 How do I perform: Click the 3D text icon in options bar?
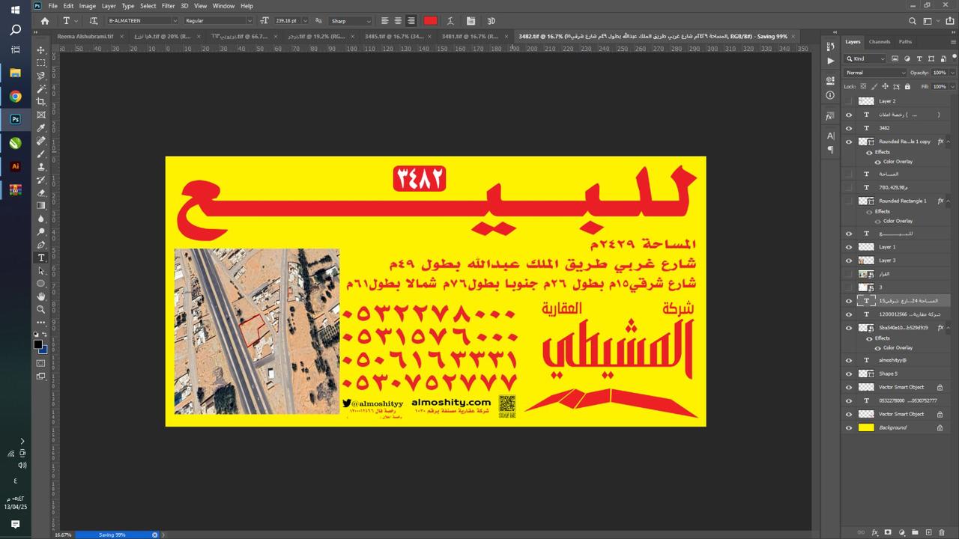[x=491, y=21]
